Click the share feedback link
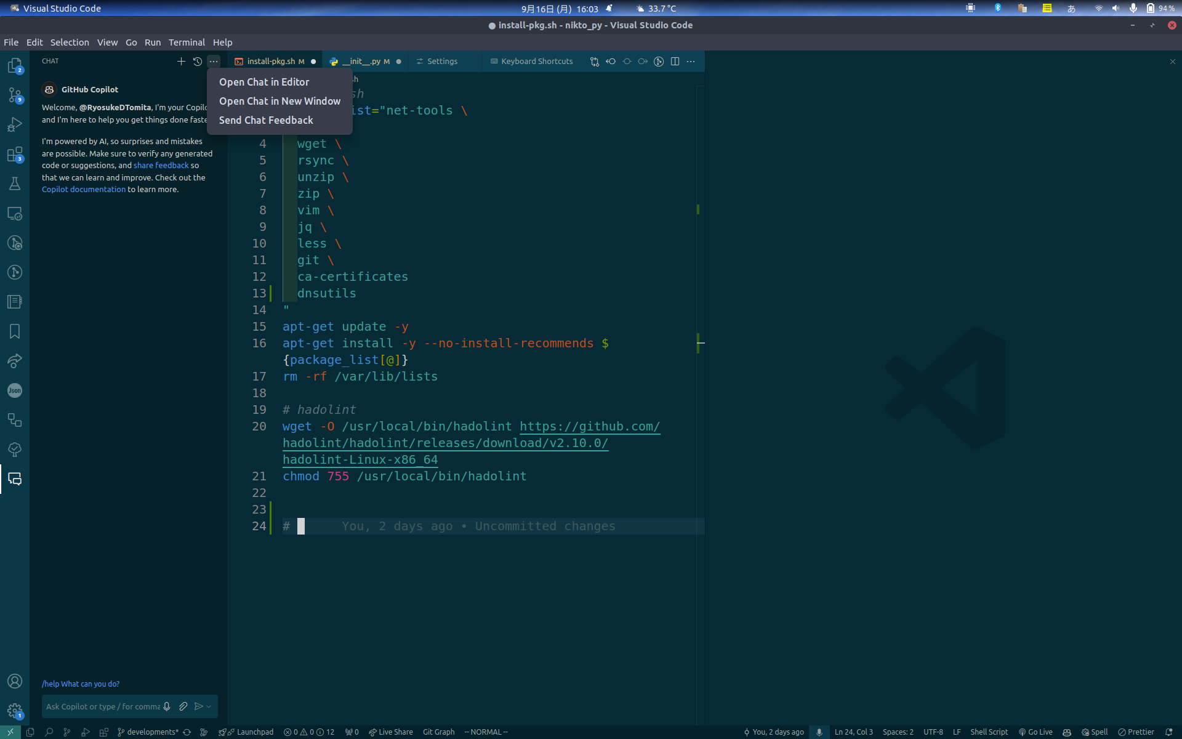Screen dimensions: 1182x739 161,165
